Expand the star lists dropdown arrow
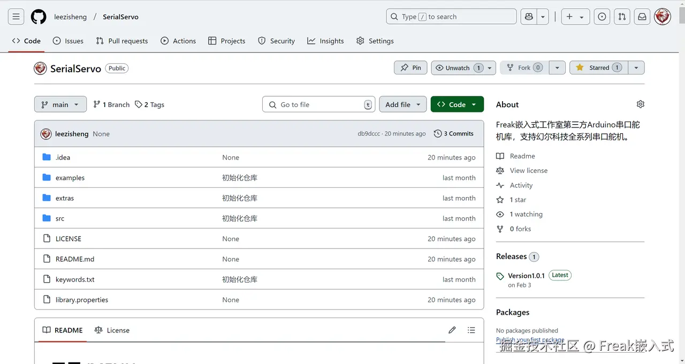 click(x=636, y=68)
